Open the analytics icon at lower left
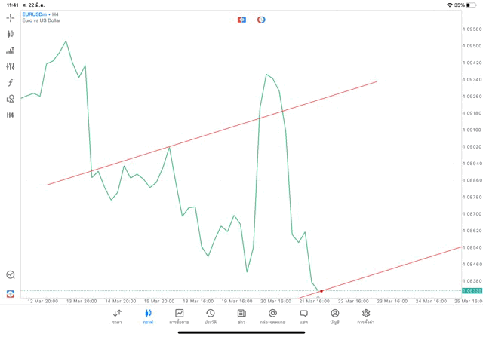Image resolution: width=483 pixels, height=337 pixels. [x=11, y=275]
